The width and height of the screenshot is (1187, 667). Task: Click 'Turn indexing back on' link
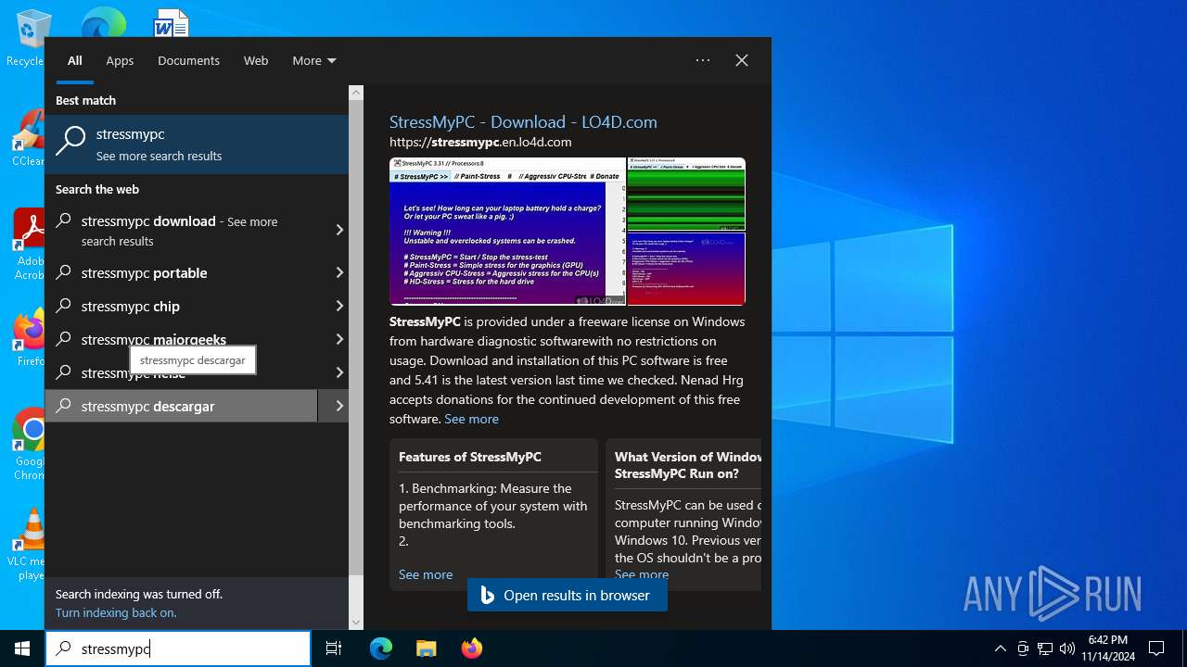click(116, 613)
